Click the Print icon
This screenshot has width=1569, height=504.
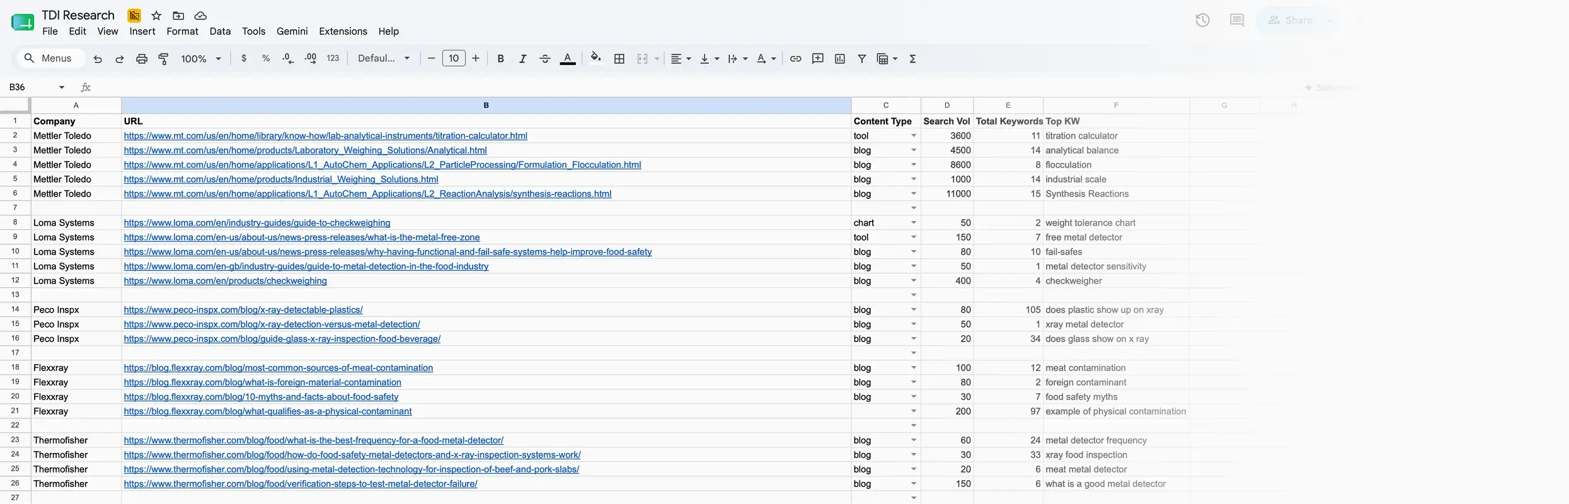[142, 59]
